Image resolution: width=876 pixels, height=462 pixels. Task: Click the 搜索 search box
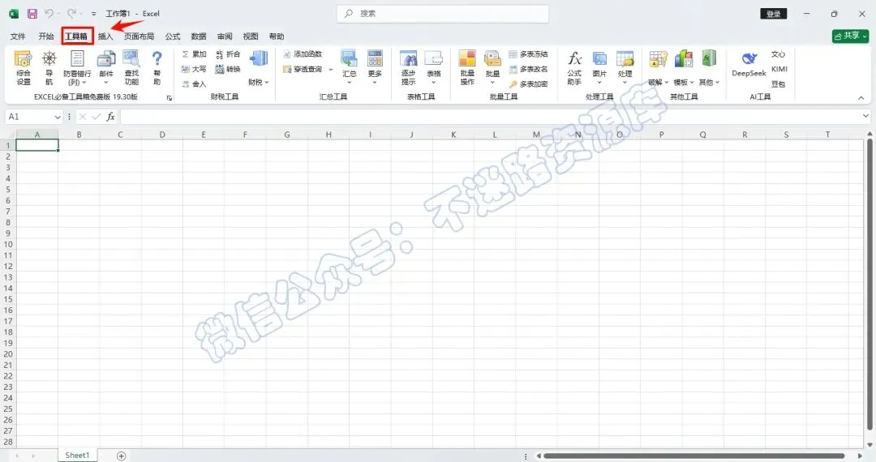[x=443, y=14]
